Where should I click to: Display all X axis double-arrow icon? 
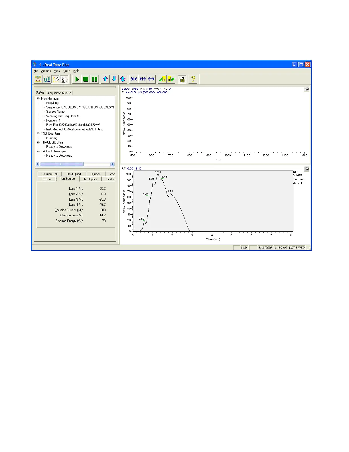click(151, 79)
